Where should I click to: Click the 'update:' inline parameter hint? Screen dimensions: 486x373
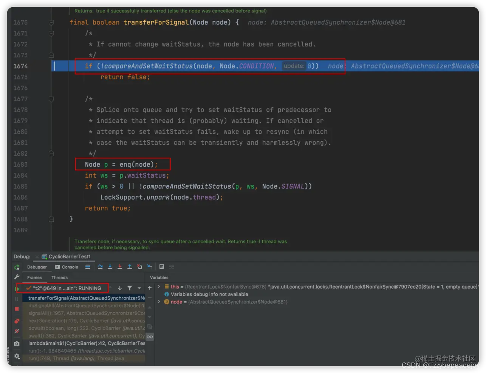(x=294, y=66)
